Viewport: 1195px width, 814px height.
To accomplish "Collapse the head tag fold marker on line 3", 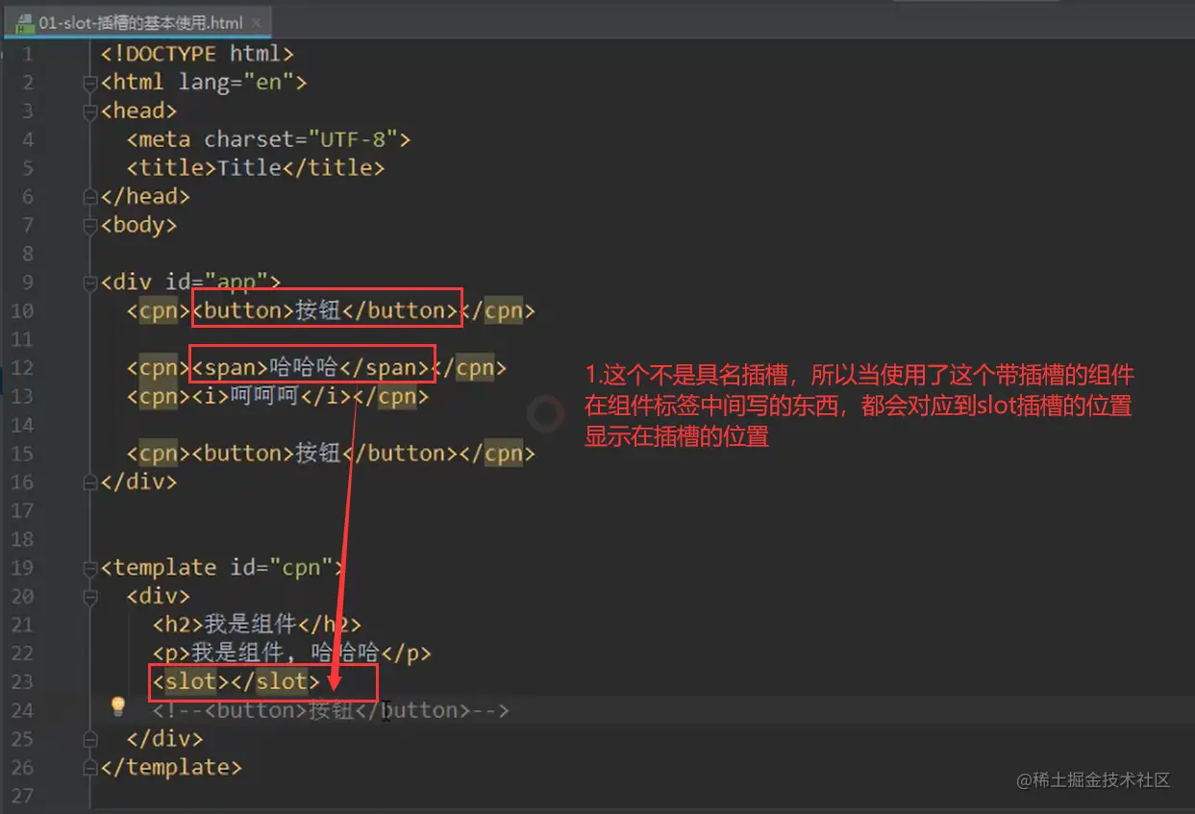I will [90, 111].
